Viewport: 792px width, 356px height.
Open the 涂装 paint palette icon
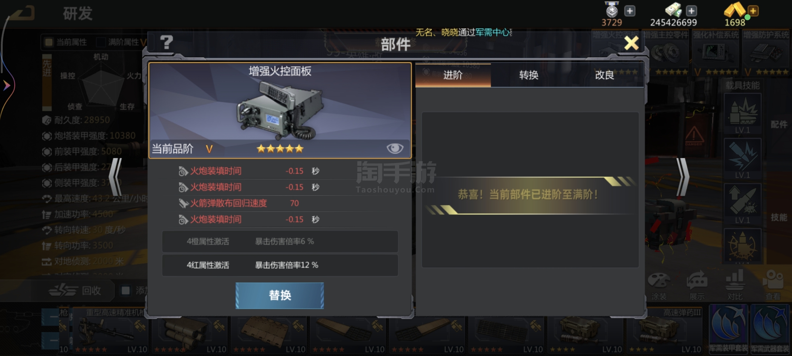659,286
